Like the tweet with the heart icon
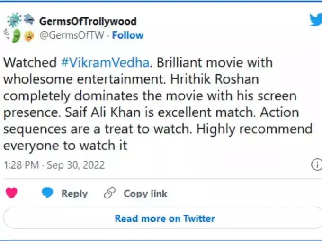Image resolution: width=322 pixels, height=241 pixels. click(11, 193)
